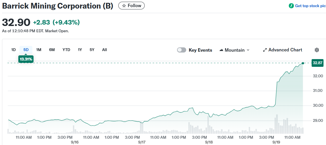Click the 32.00 y-axis label

pyautogui.click(x=318, y=76)
